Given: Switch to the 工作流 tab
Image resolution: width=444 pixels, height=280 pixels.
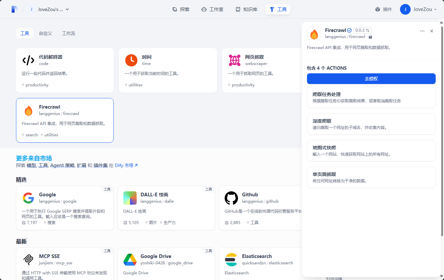Looking at the screenshot, I should point(68,33).
